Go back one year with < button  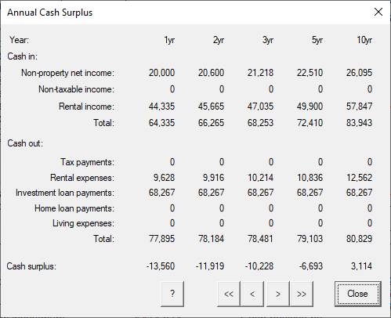252,294
